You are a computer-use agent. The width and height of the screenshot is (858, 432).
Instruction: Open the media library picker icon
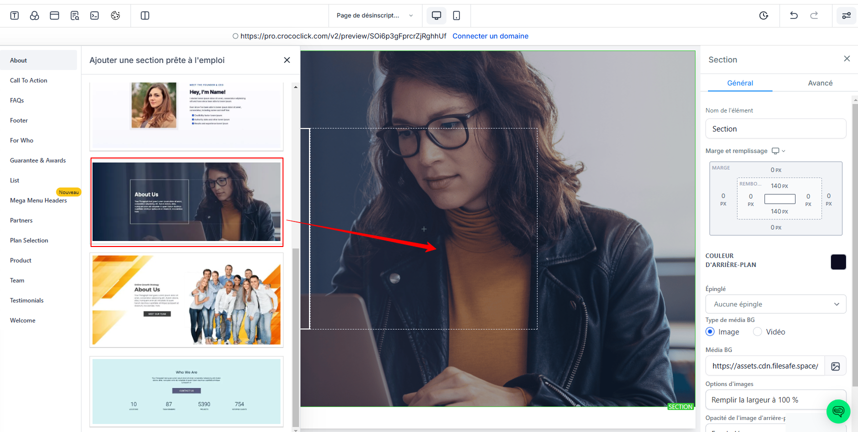click(835, 366)
